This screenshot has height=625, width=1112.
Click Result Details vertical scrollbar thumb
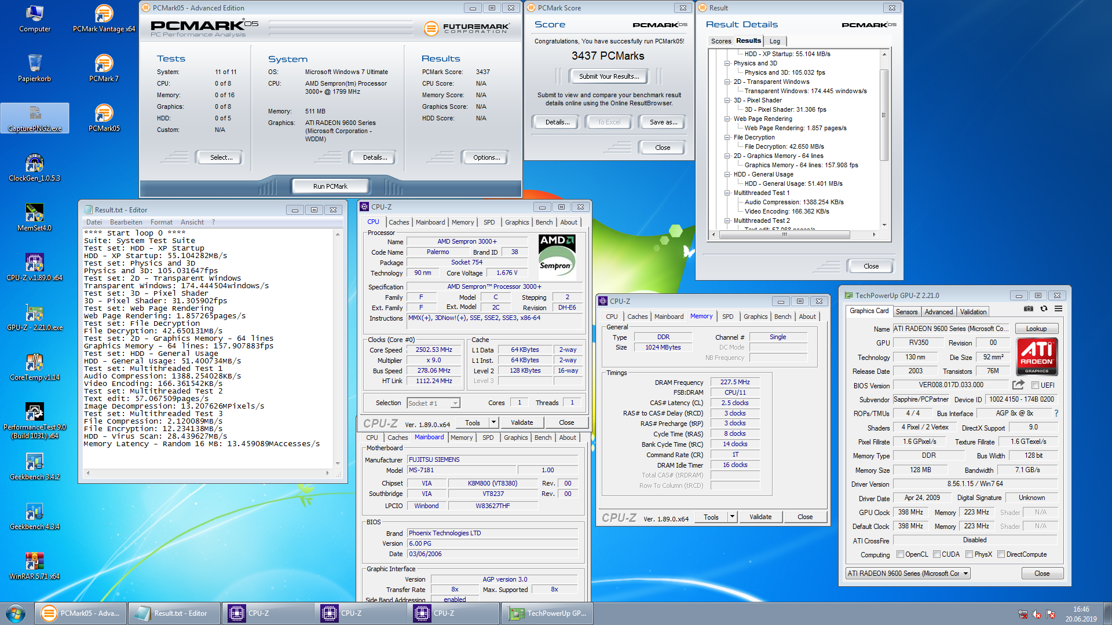click(x=884, y=115)
